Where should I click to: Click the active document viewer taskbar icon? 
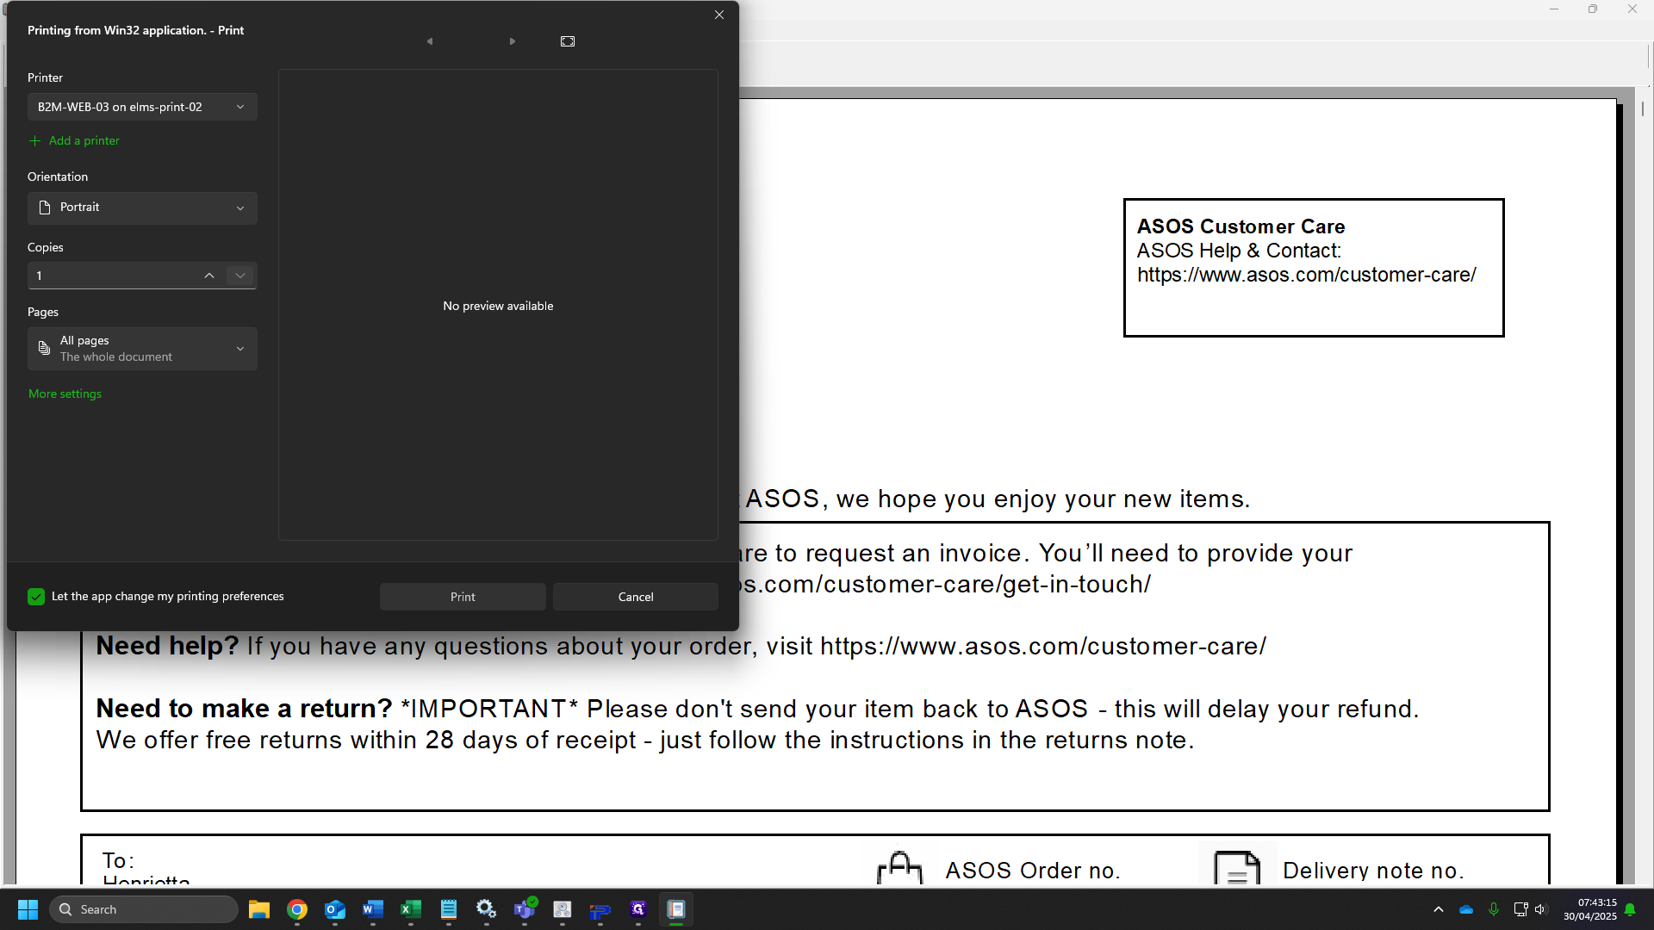pos(676,909)
